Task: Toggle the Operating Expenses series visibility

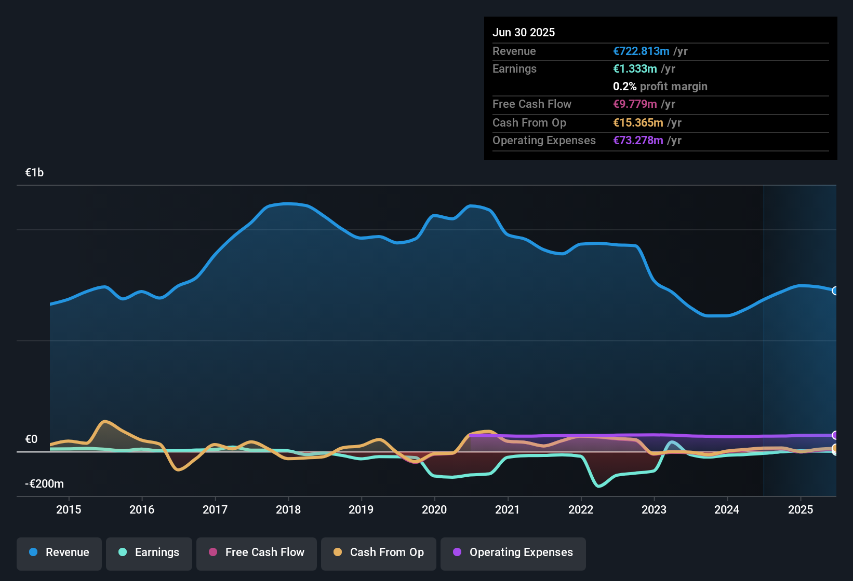Action: coord(513,553)
